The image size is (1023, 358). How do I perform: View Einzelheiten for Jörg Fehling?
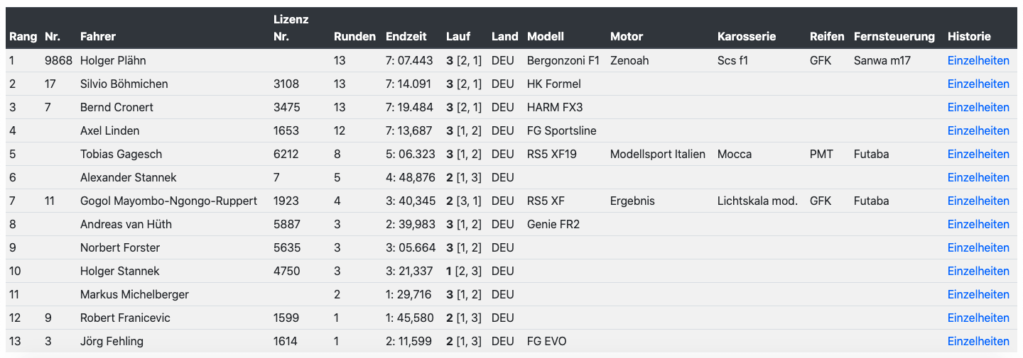coord(978,342)
